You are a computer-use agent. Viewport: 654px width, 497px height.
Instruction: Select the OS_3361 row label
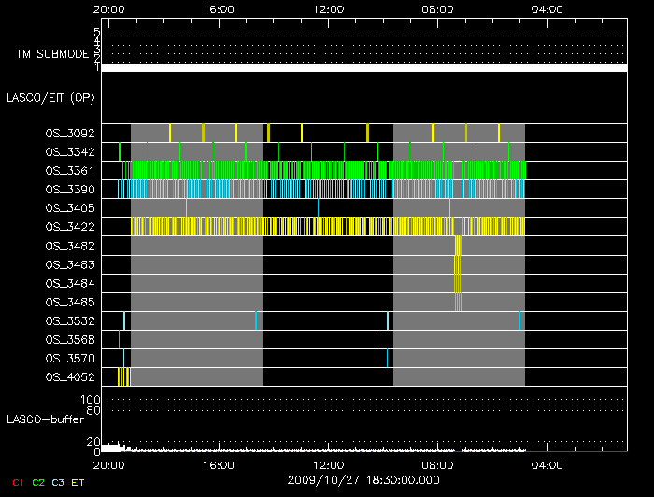point(69,171)
